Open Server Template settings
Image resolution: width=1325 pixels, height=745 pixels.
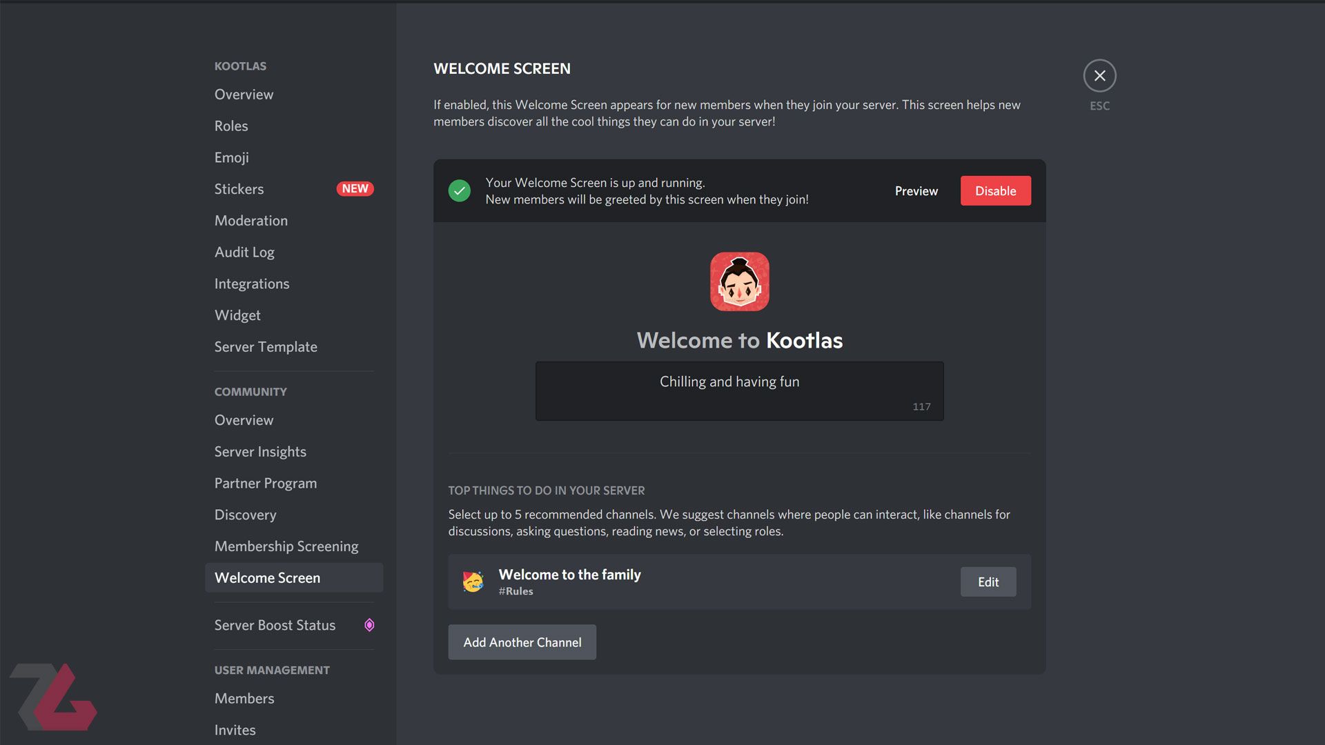tap(266, 347)
